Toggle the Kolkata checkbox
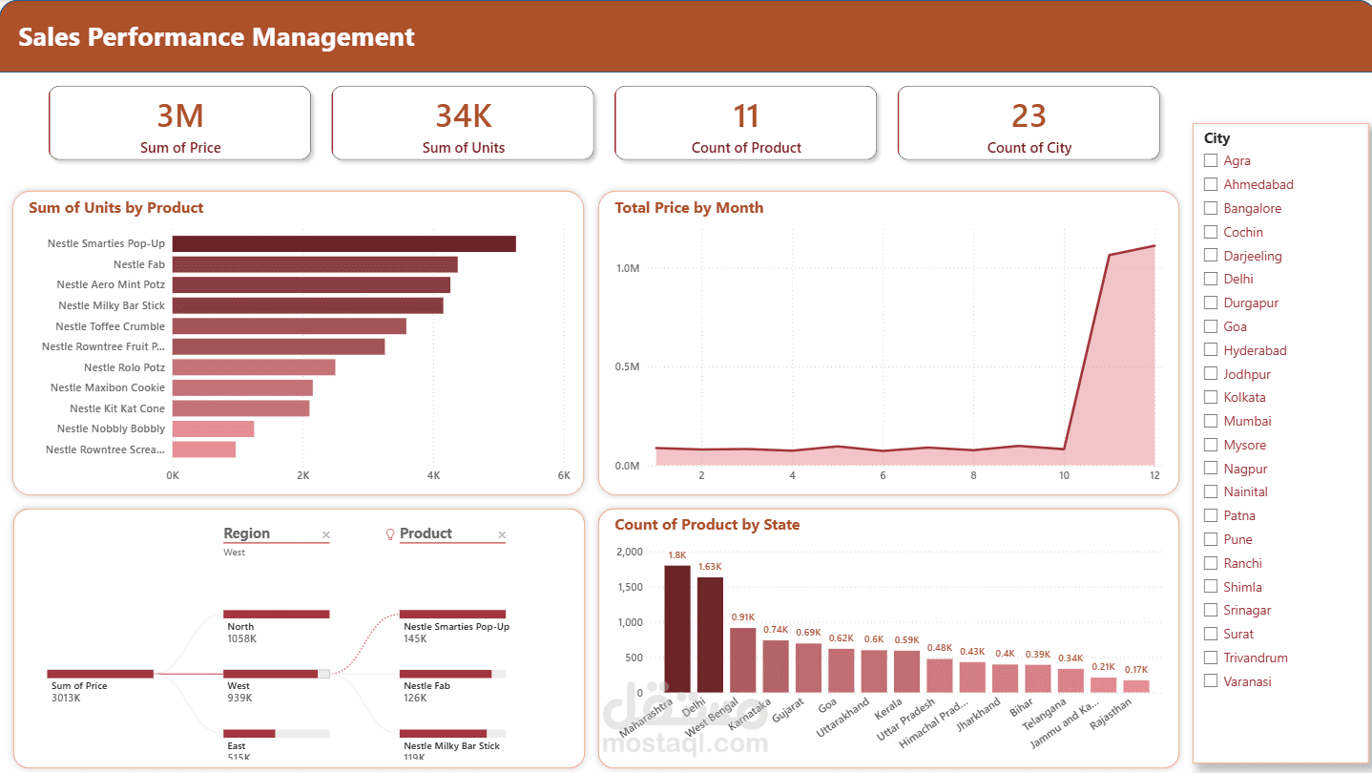This screenshot has height=773, width=1372. tap(1211, 397)
